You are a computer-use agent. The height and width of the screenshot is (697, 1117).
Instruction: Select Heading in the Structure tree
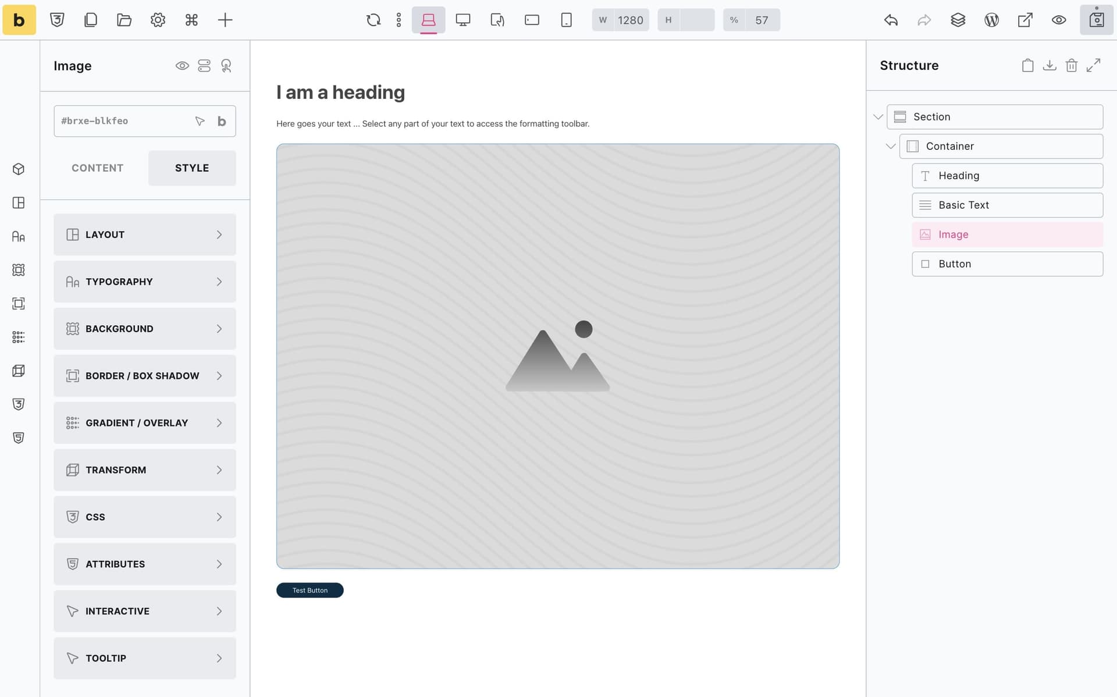pos(1008,176)
